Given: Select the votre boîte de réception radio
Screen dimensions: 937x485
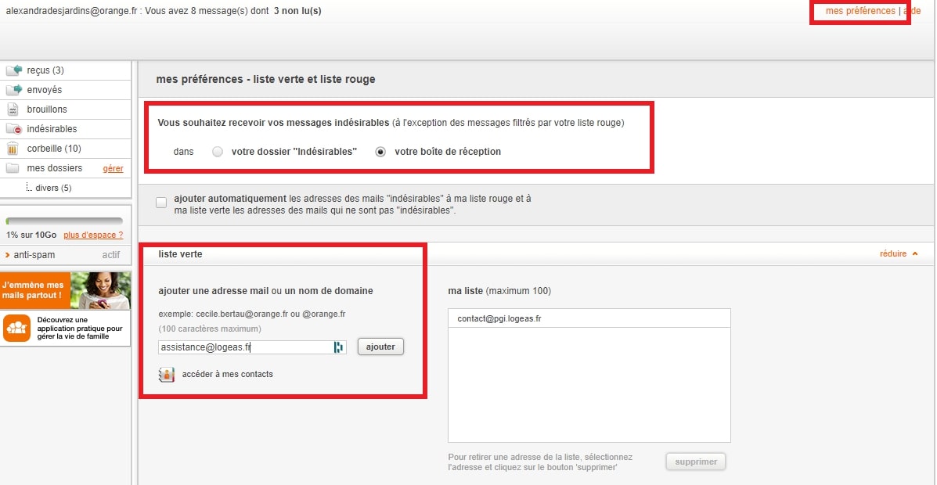Looking at the screenshot, I should pos(380,152).
